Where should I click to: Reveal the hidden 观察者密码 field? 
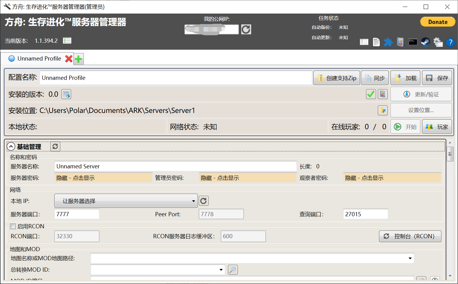(392, 178)
